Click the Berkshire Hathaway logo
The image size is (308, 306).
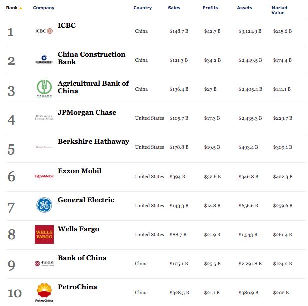44,147
